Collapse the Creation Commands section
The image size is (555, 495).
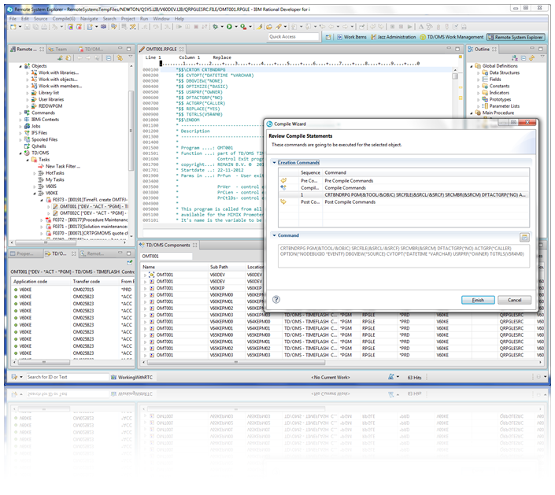click(x=274, y=162)
